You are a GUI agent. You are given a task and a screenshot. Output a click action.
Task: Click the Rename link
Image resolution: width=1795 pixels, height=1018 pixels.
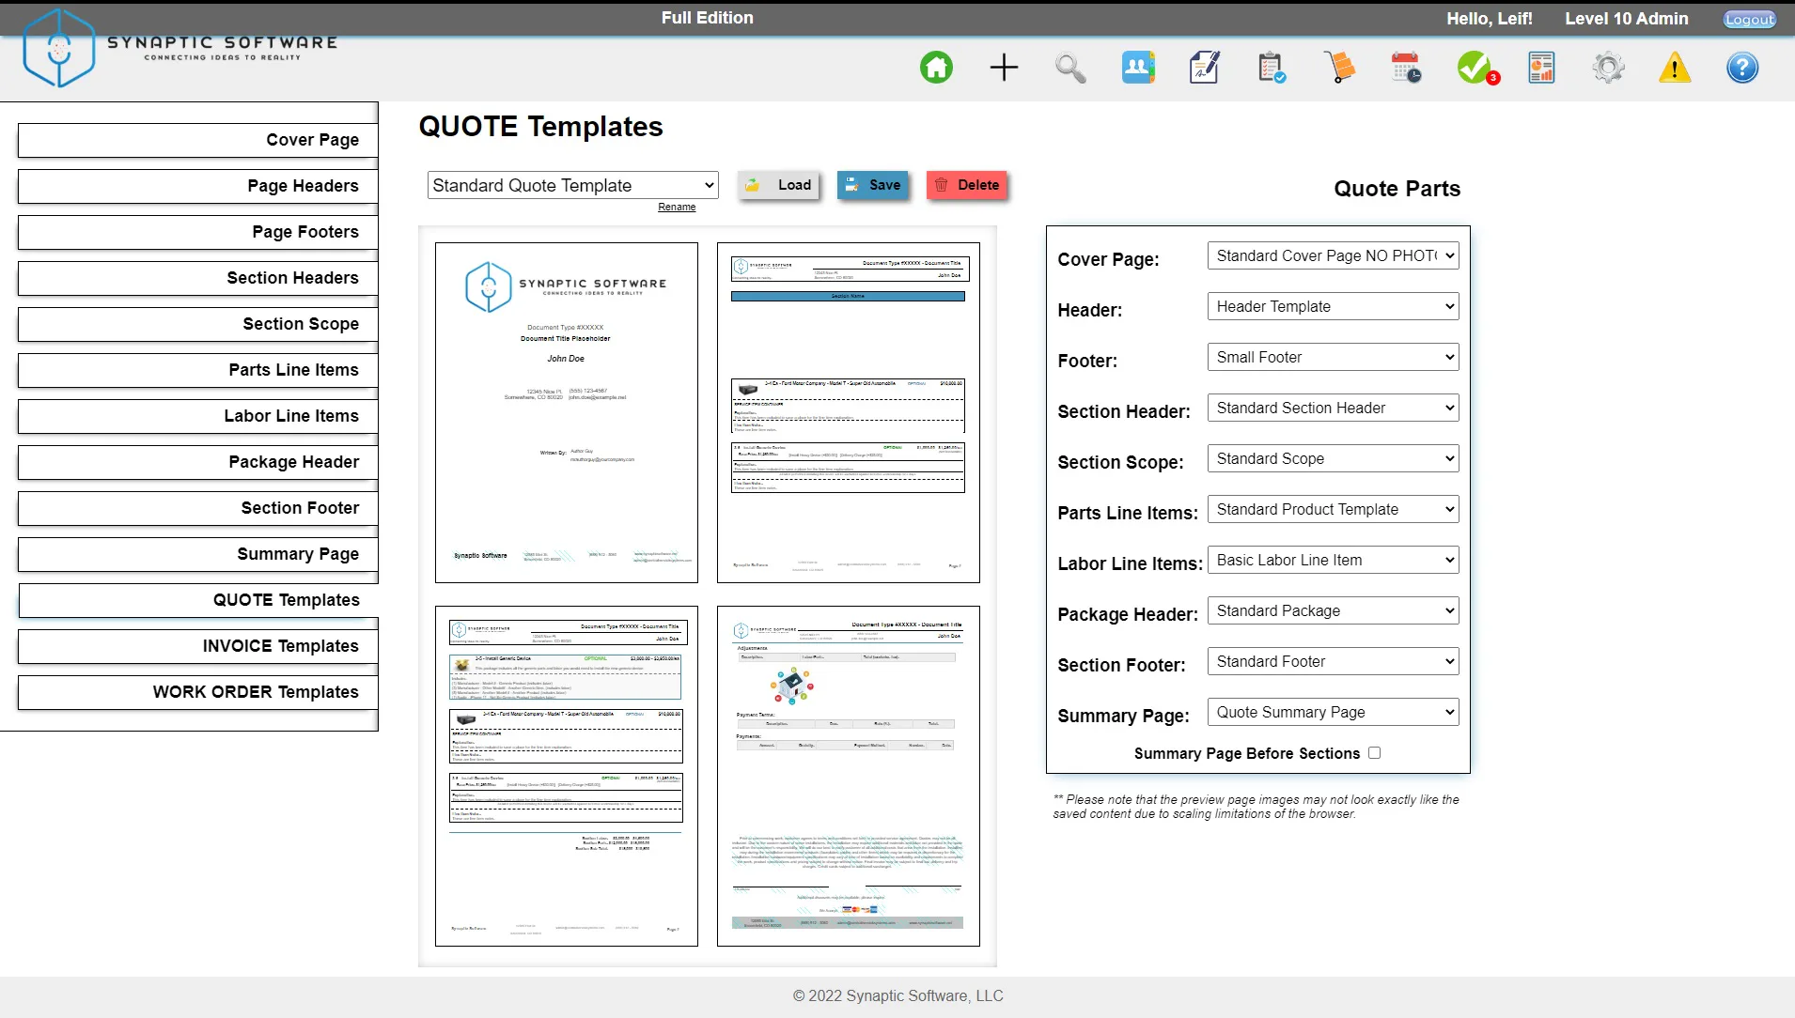click(677, 207)
